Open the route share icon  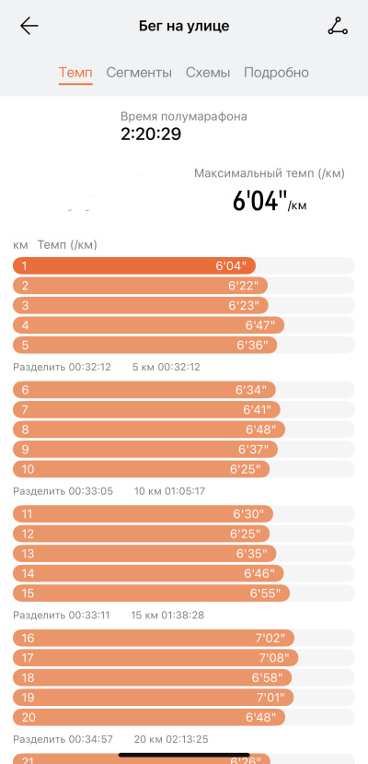click(x=338, y=27)
